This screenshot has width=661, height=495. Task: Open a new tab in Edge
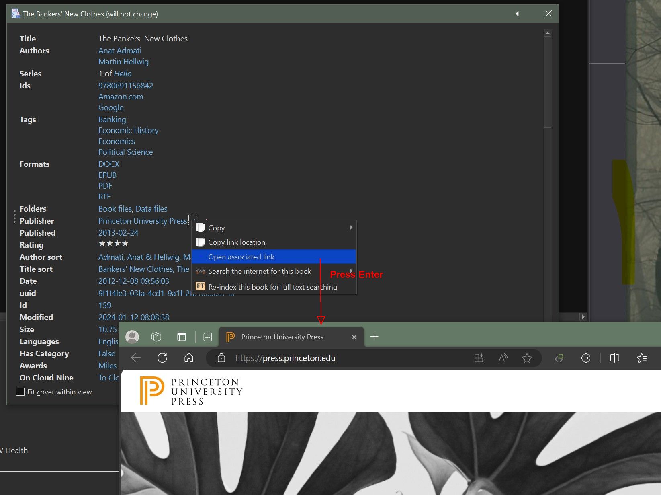374,337
